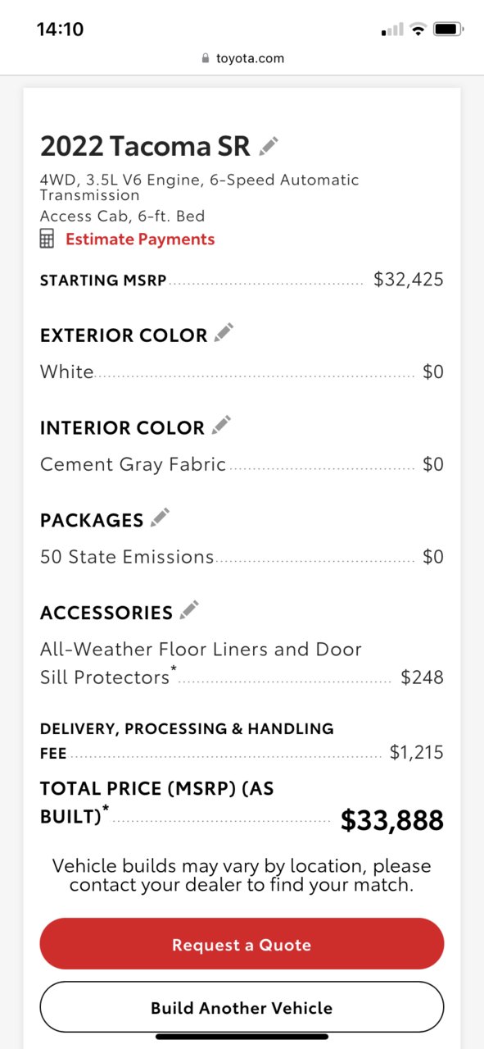Click the Request a Quote button
Screen dimensions: 484x1049
[x=242, y=944]
